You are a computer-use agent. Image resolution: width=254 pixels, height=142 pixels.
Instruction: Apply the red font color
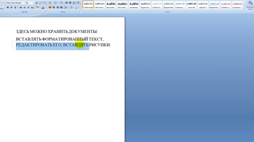coord(43,7)
